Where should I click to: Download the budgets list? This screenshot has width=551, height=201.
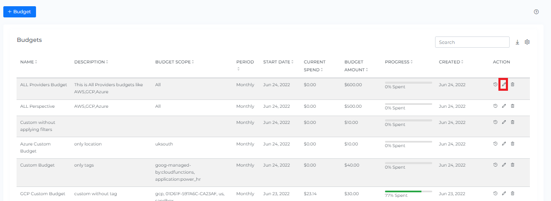[517, 42]
